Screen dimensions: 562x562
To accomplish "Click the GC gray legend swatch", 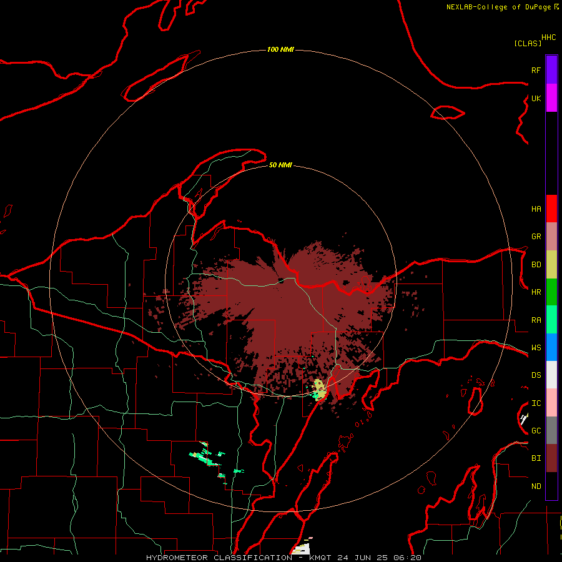I will pyautogui.click(x=551, y=430).
